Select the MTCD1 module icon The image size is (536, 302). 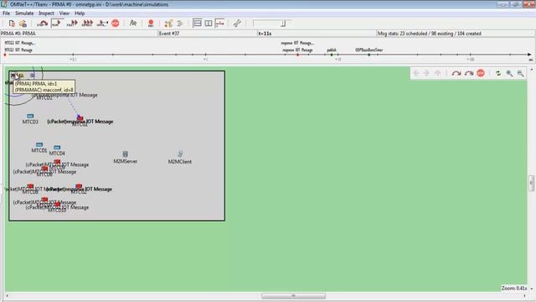click(39, 145)
